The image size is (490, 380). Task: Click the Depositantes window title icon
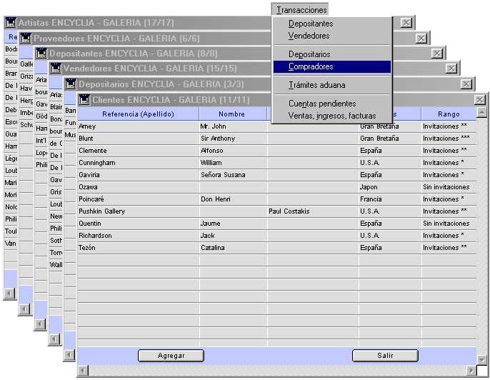coord(41,53)
